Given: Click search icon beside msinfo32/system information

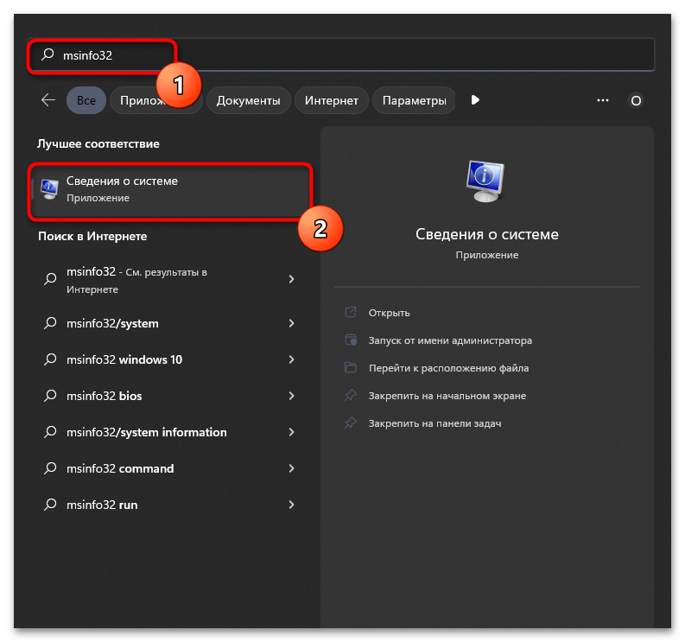Looking at the screenshot, I should click(x=50, y=432).
